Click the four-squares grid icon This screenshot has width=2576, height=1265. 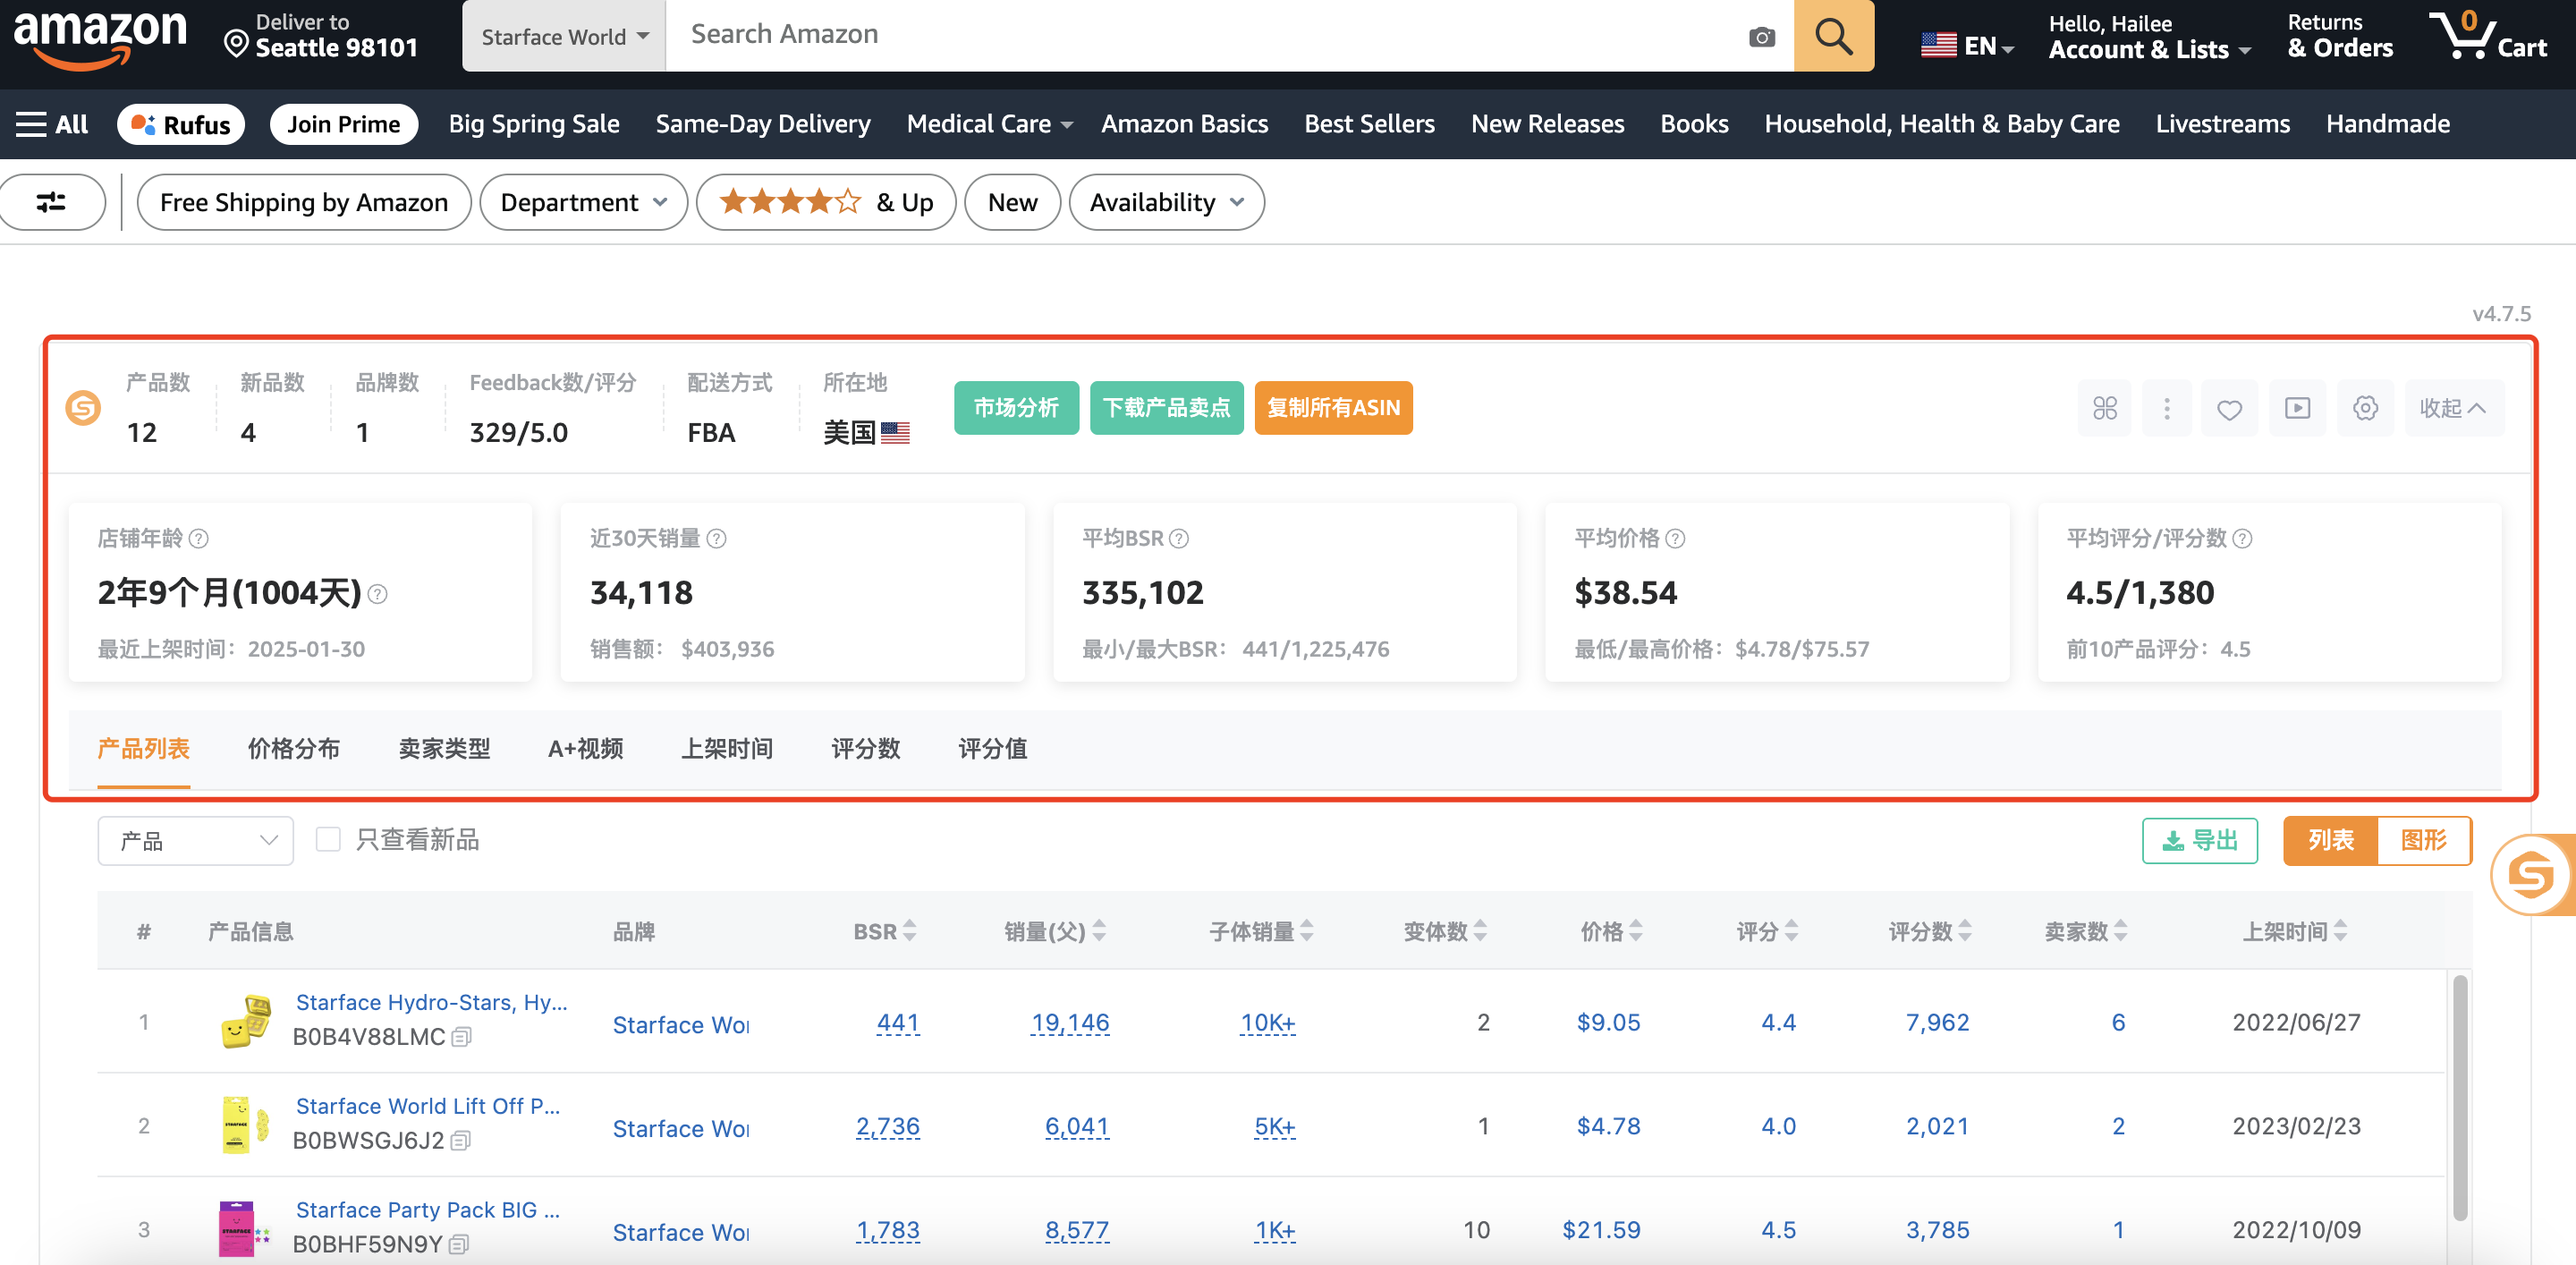coord(2105,408)
